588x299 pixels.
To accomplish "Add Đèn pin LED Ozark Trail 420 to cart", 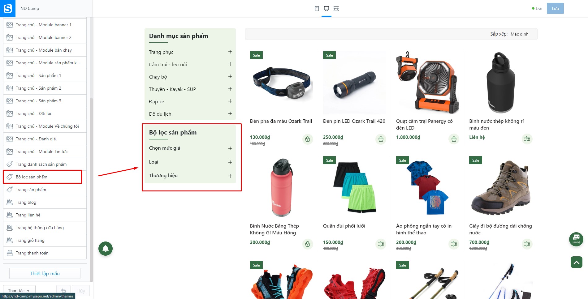I will (x=381, y=139).
